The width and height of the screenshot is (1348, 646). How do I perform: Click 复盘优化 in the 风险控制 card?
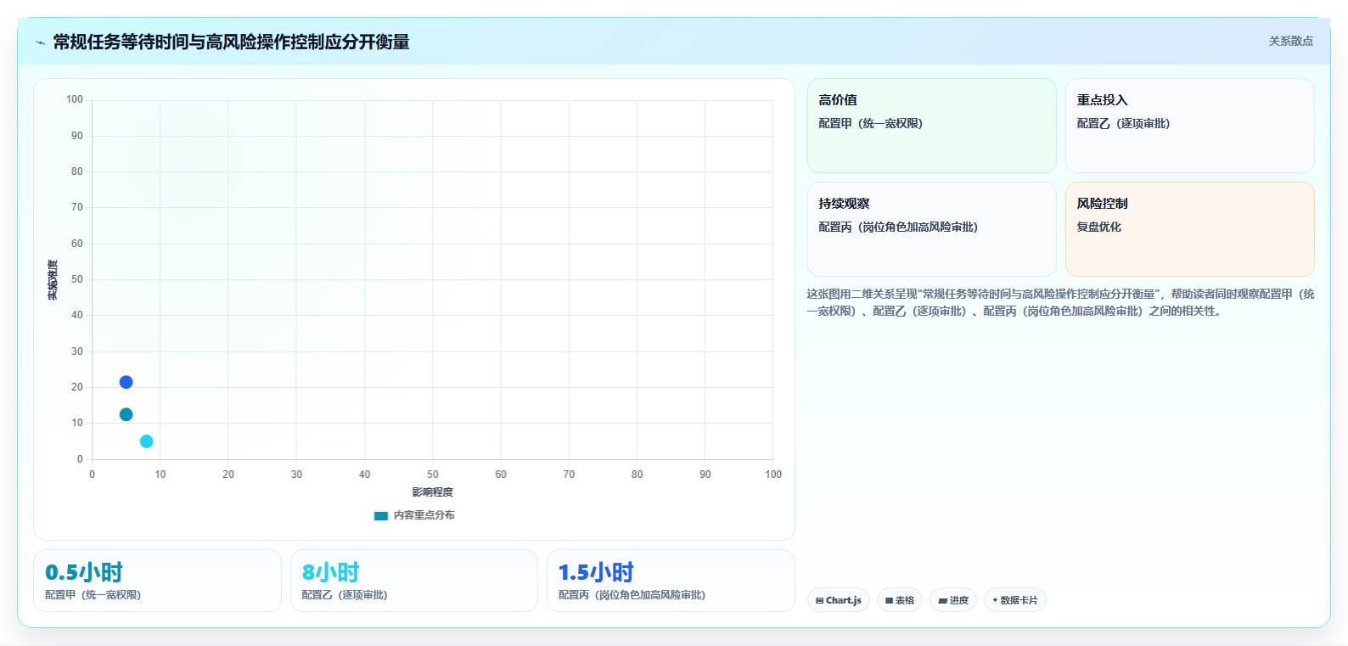coord(1098,227)
